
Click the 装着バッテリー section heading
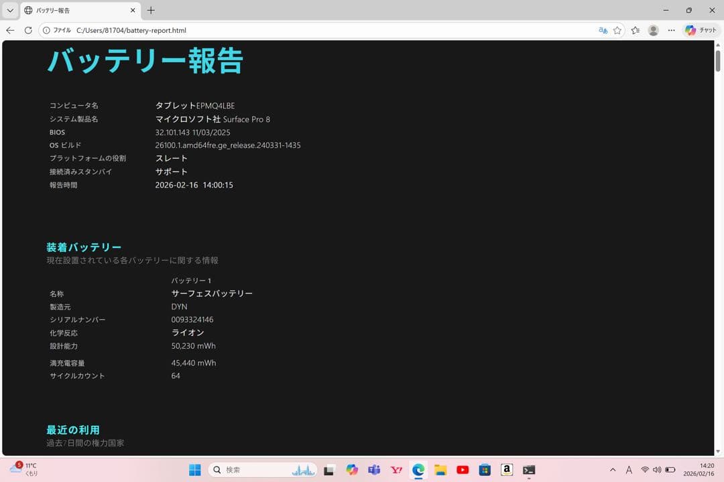point(84,247)
